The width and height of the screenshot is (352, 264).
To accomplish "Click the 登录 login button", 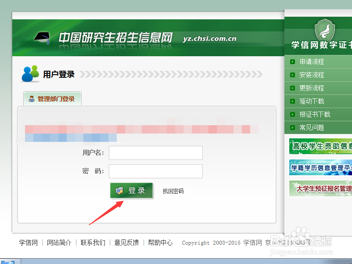I will pos(132,191).
